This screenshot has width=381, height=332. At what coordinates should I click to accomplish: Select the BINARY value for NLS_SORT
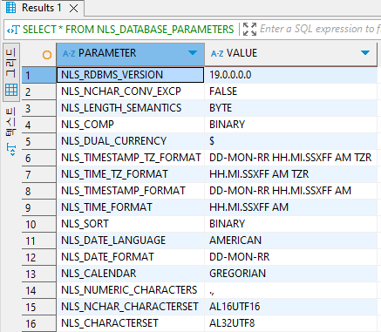(290, 224)
